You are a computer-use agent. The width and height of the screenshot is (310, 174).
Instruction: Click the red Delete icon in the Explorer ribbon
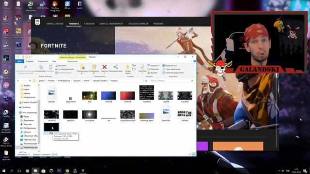[105, 67]
